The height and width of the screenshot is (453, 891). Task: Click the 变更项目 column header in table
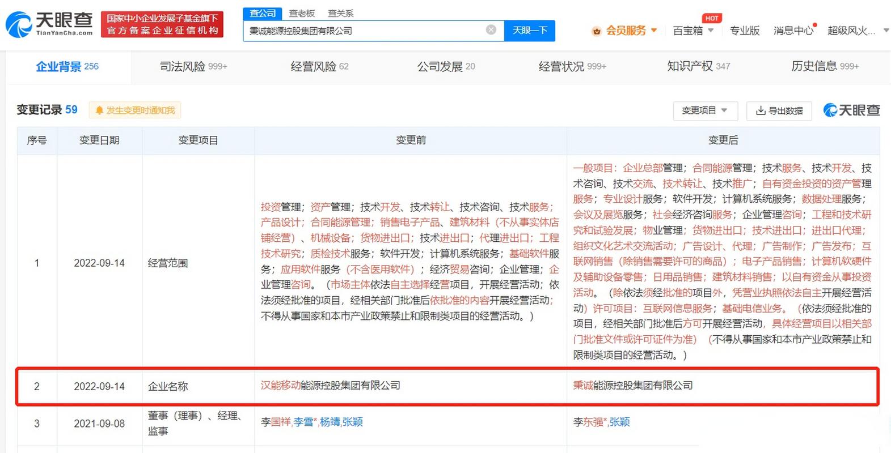(198, 140)
